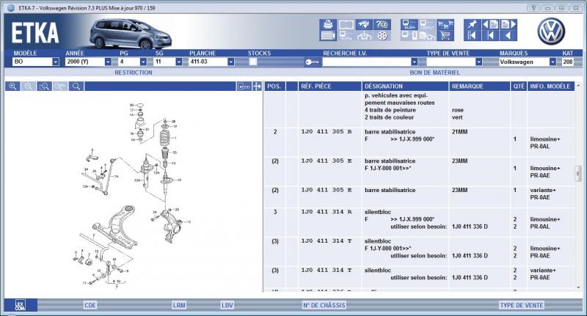The height and width of the screenshot is (316, 587).
Task: Click the scrollbar down arrow in parts list
Action: (x=578, y=287)
